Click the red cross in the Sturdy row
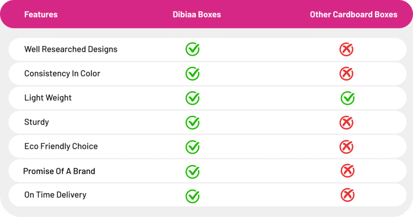 (346, 123)
